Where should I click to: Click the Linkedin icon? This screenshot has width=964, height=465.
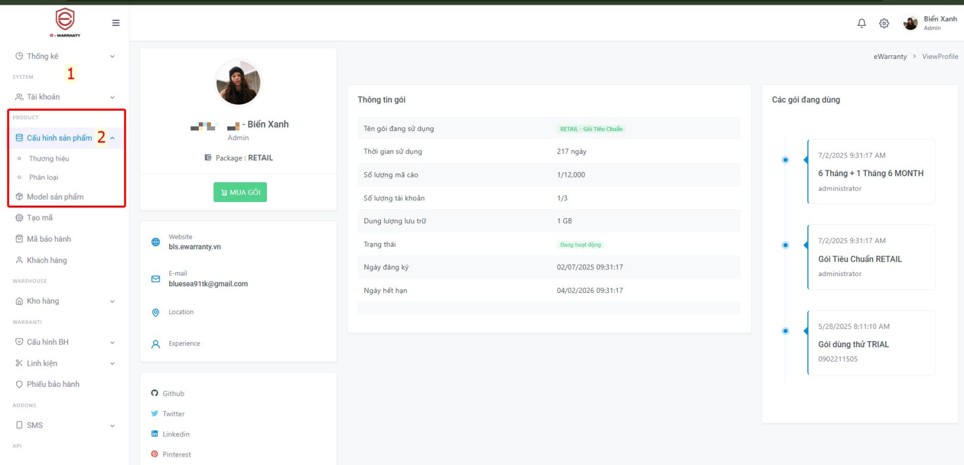155,434
